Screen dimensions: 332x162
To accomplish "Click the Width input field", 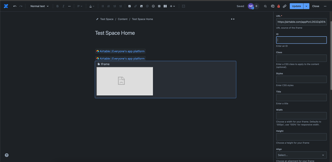I will coord(301,116).
